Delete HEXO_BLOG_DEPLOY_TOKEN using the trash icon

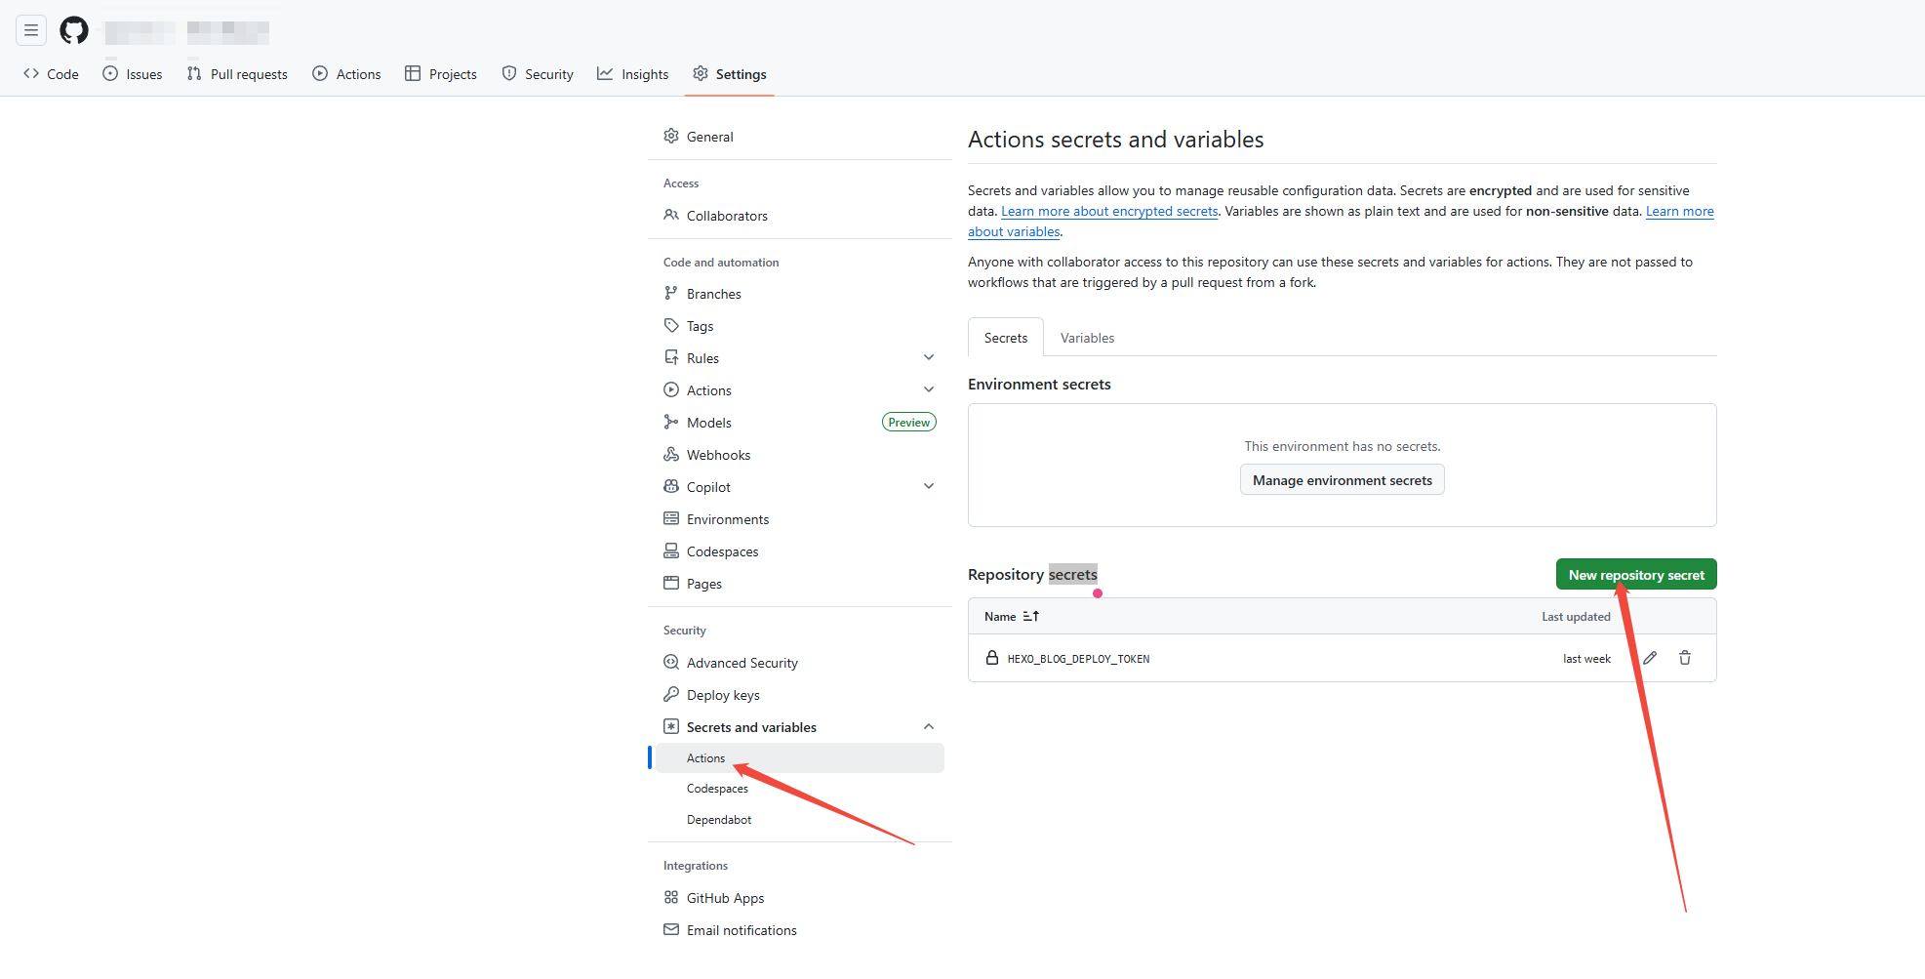click(x=1685, y=658)
